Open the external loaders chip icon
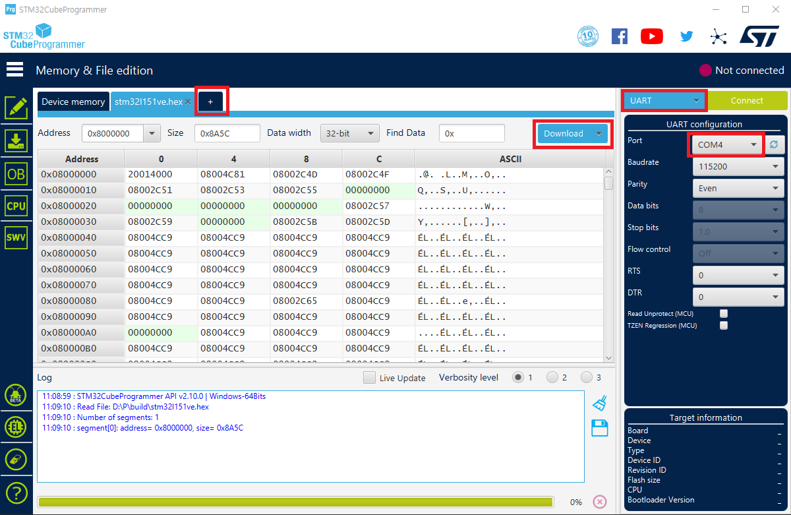 coord(16,427)
